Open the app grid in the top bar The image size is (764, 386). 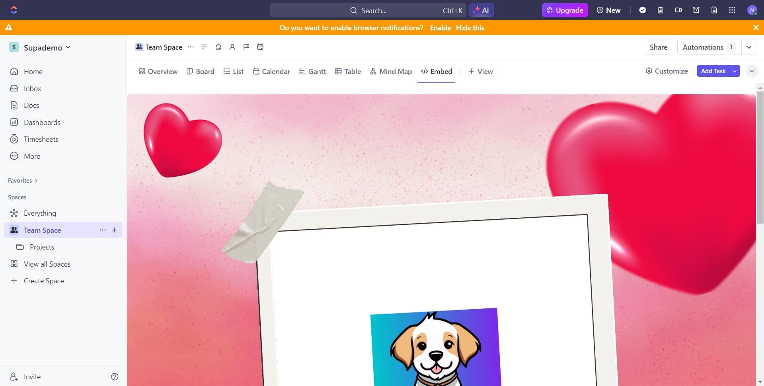(x=732, y=10)
